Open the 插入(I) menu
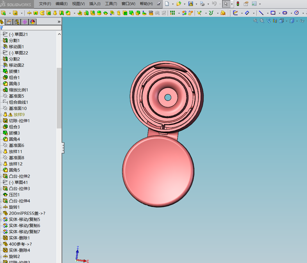 pos(95,4)
